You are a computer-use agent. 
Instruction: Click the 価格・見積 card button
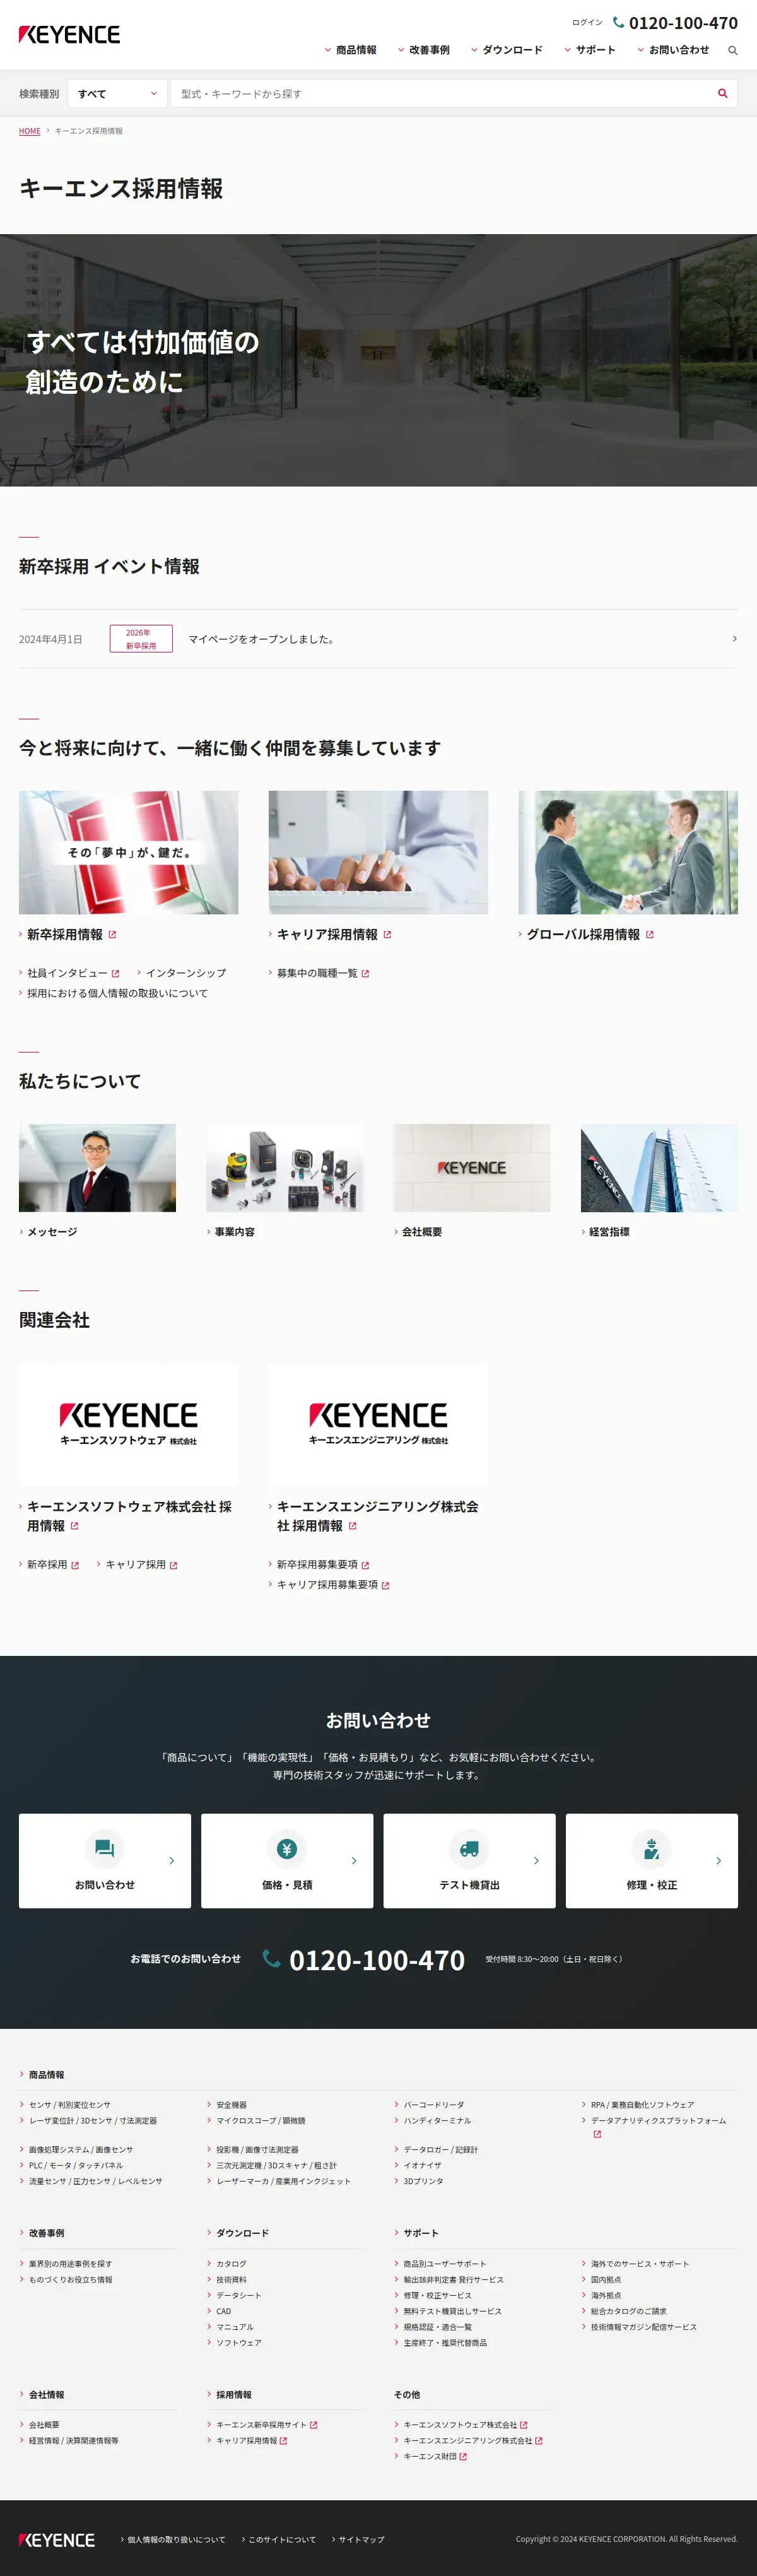pyautogui.click(x=287, y=1861)
